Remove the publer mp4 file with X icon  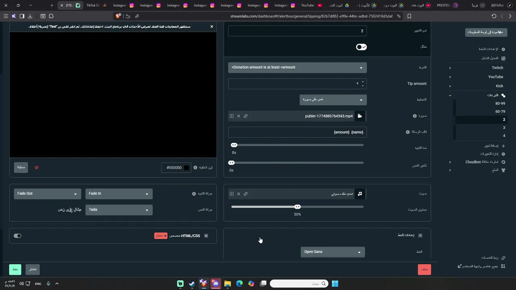pyautogui.click(x=239, y=116)
